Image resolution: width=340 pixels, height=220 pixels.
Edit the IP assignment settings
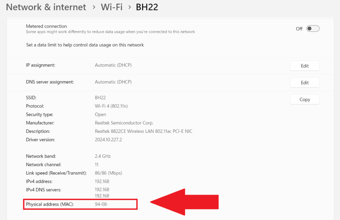[x=304, y=65]
